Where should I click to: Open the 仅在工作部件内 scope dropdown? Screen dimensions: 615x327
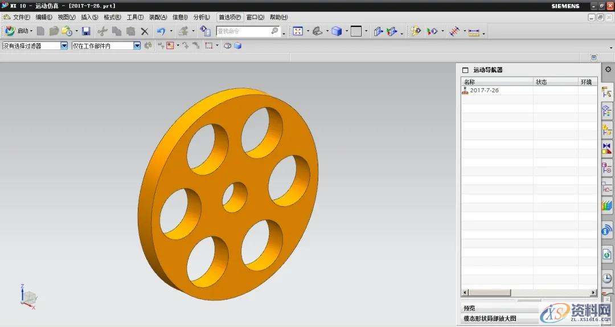pos(137,46)
